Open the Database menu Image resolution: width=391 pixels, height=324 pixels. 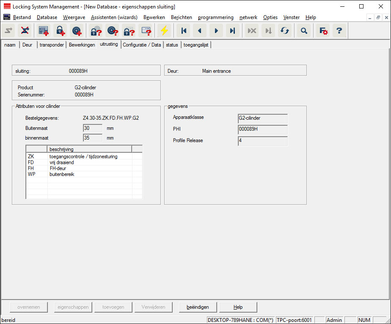coord(47,17)
